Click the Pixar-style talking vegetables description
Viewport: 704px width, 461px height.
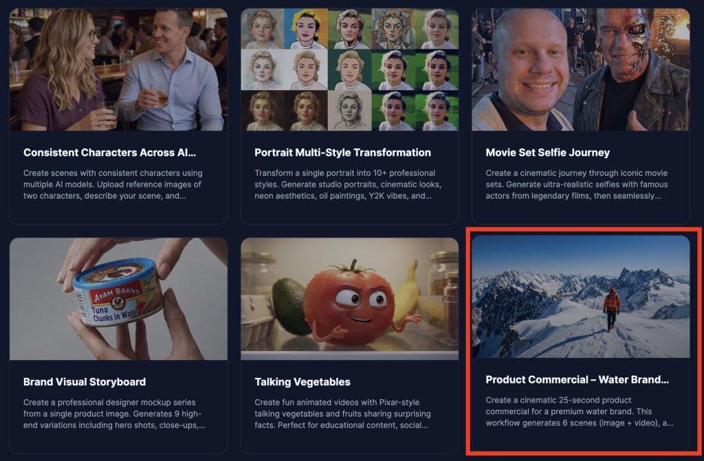[342, 414]
